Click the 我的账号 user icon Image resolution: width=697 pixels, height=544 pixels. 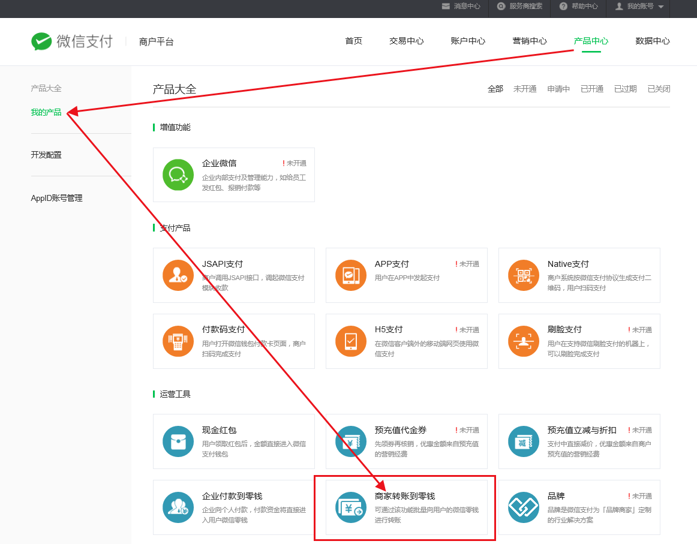click(619, 6)
